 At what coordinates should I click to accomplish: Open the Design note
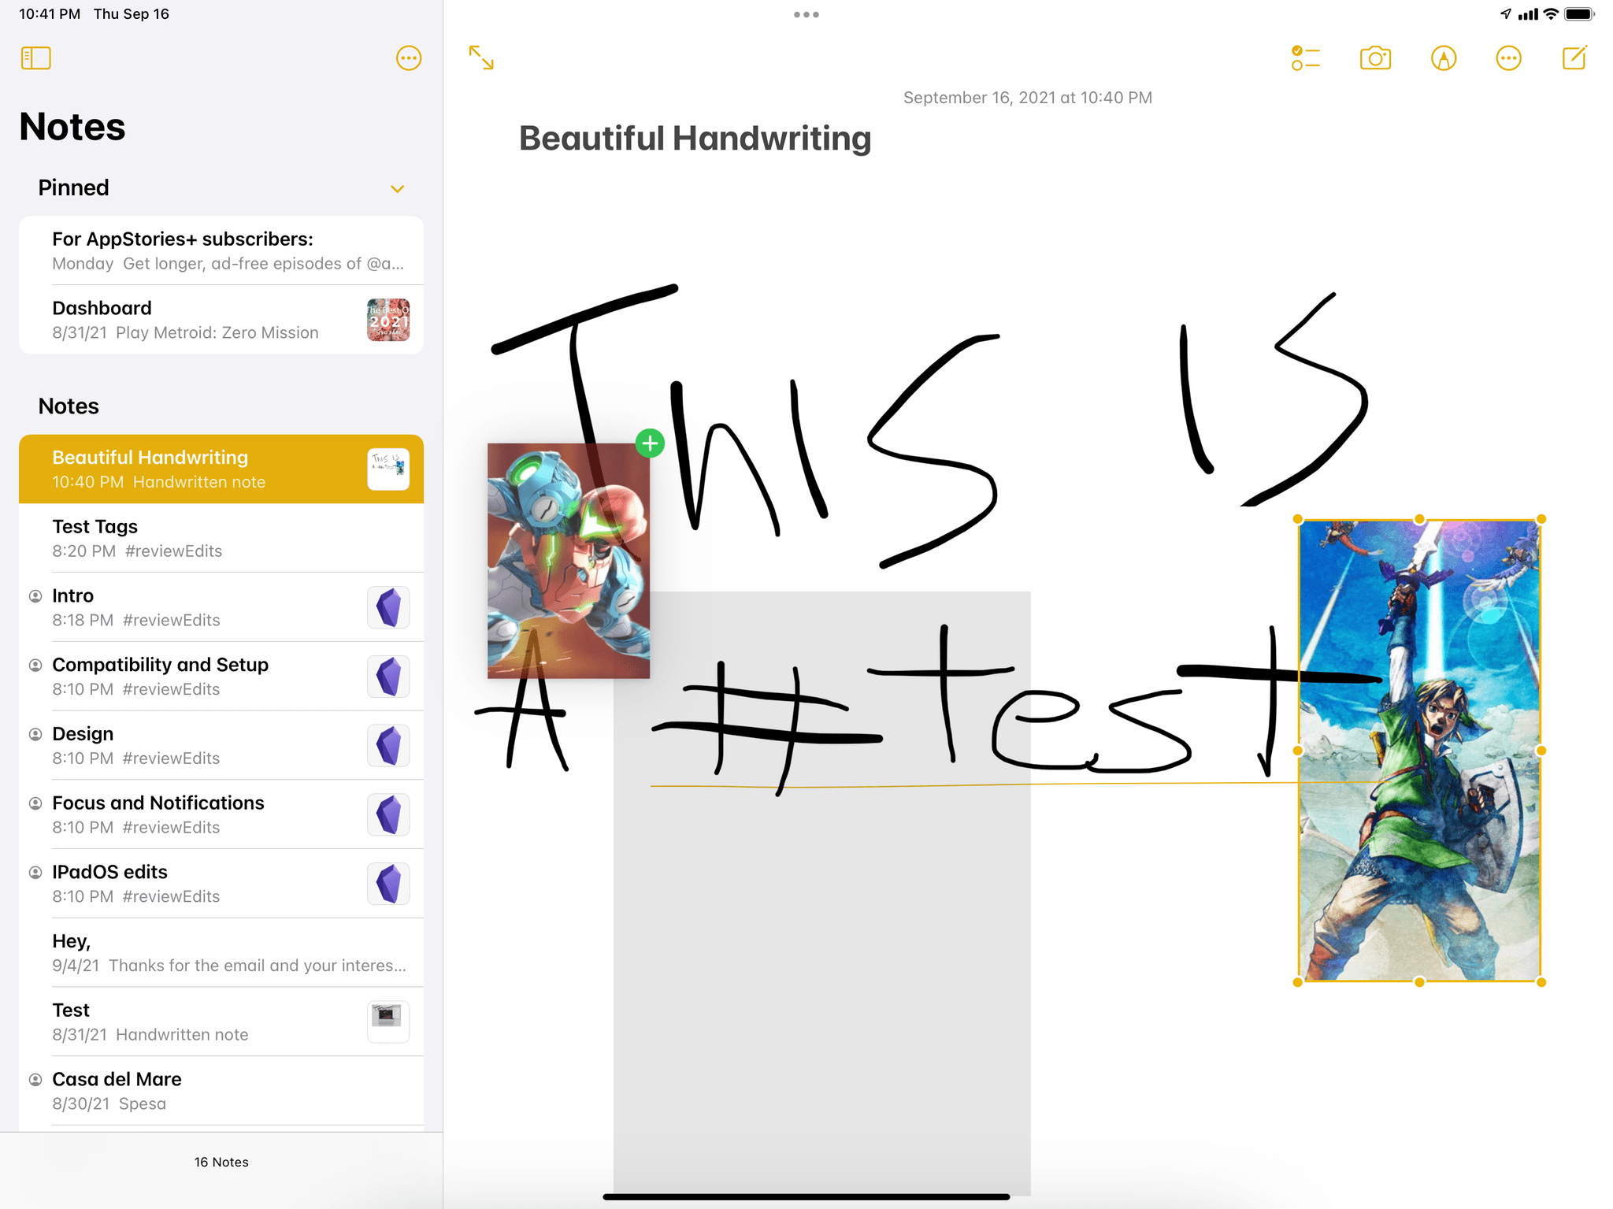click(221, 745)
